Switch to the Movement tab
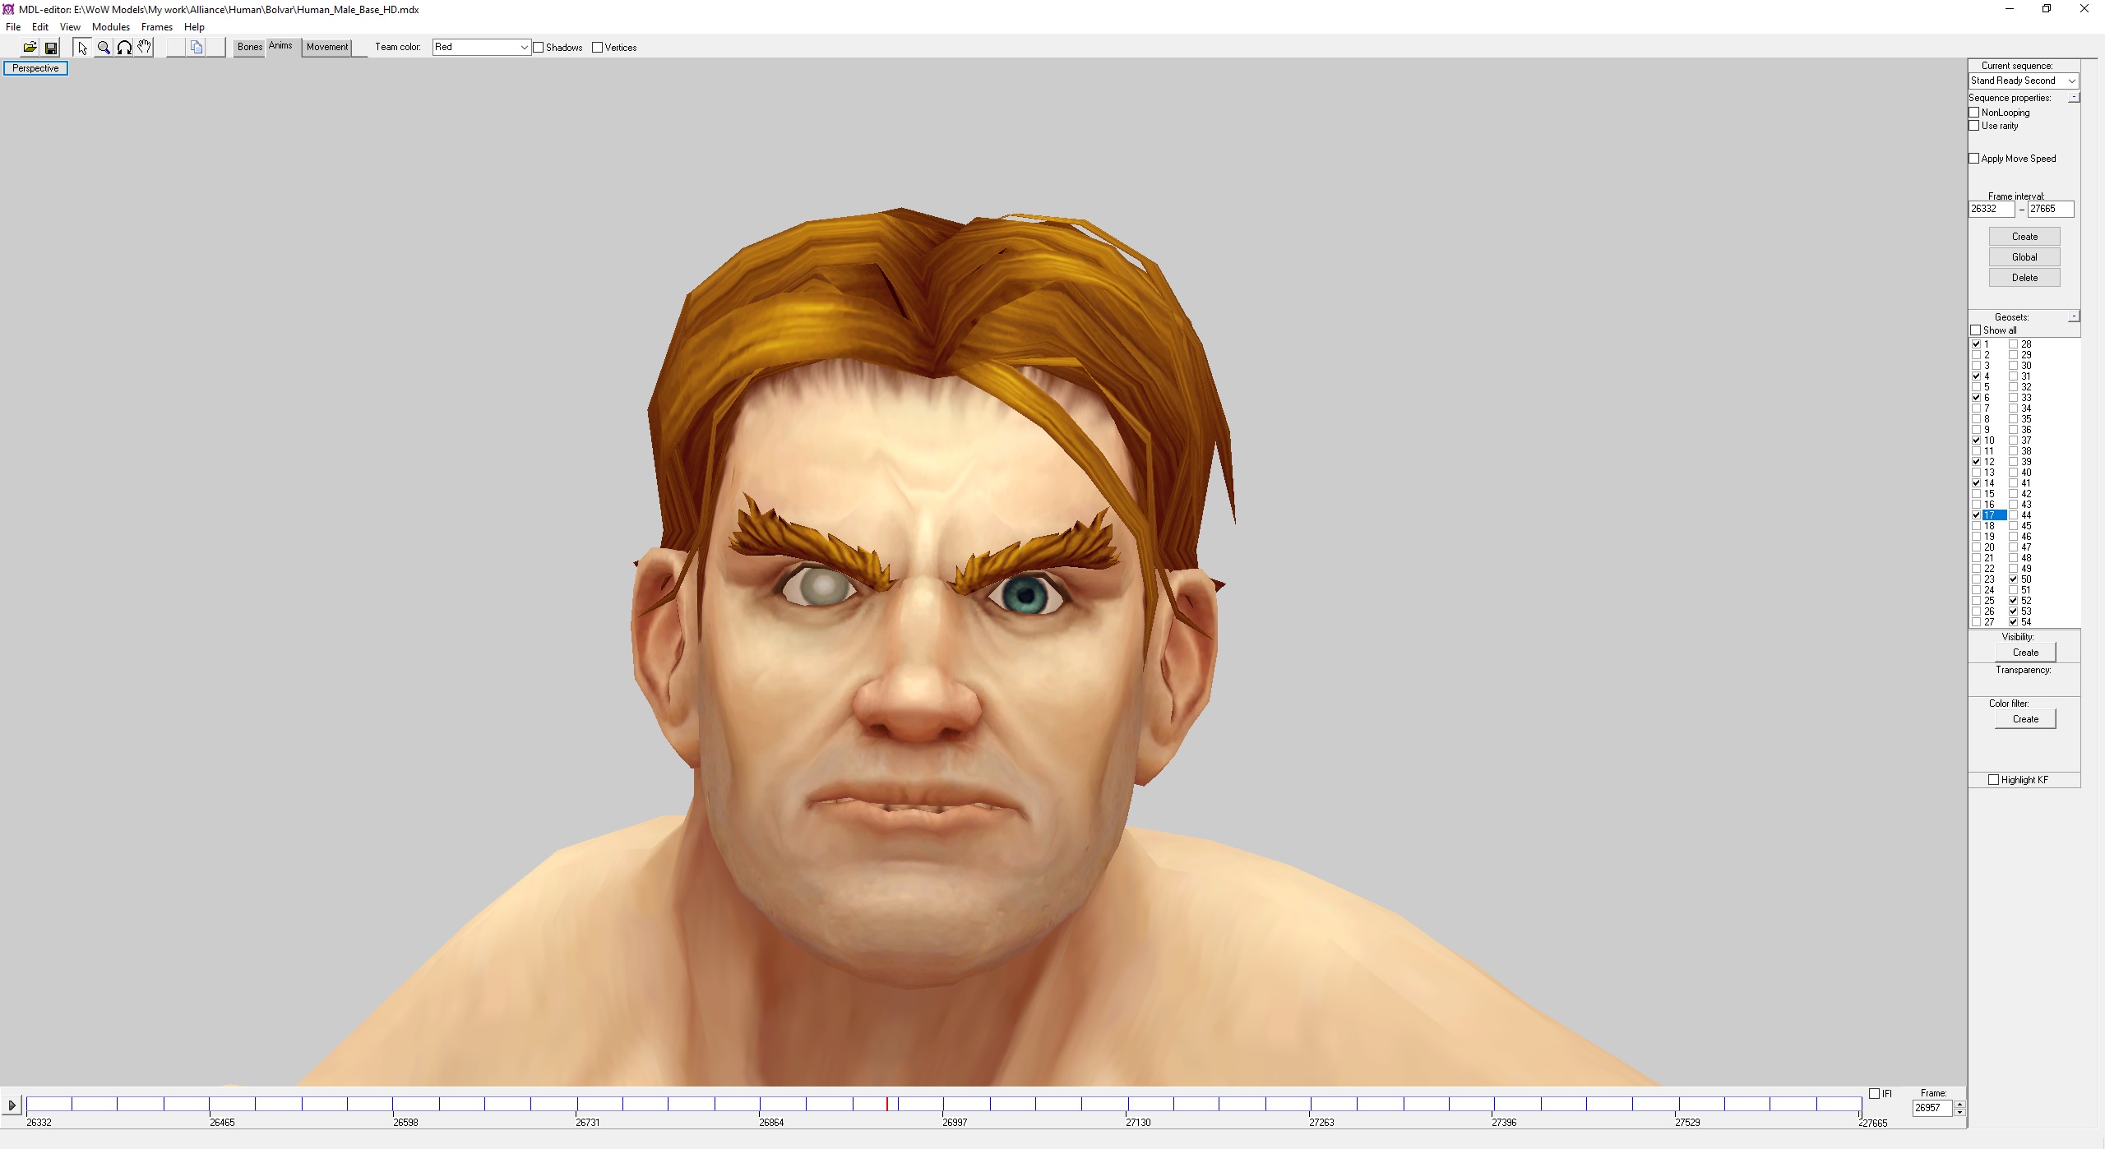Screen dimensions: 2105x1149 (x=327, y=48)
